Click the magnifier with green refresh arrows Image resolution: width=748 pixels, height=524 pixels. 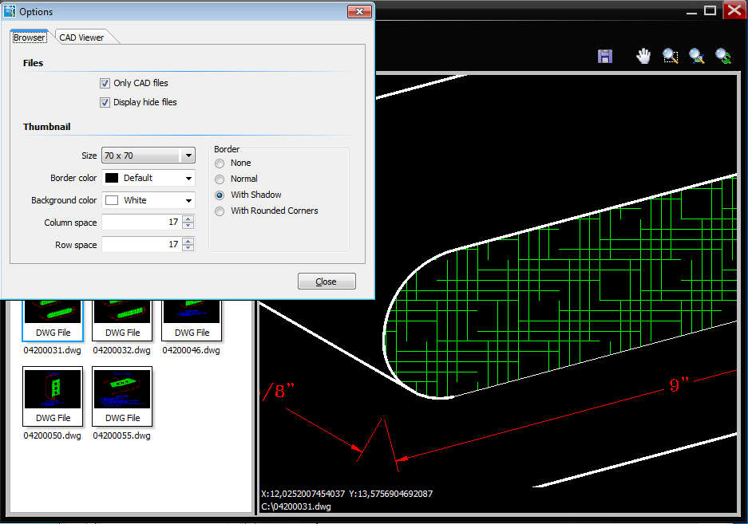click(x=723, y=56)
